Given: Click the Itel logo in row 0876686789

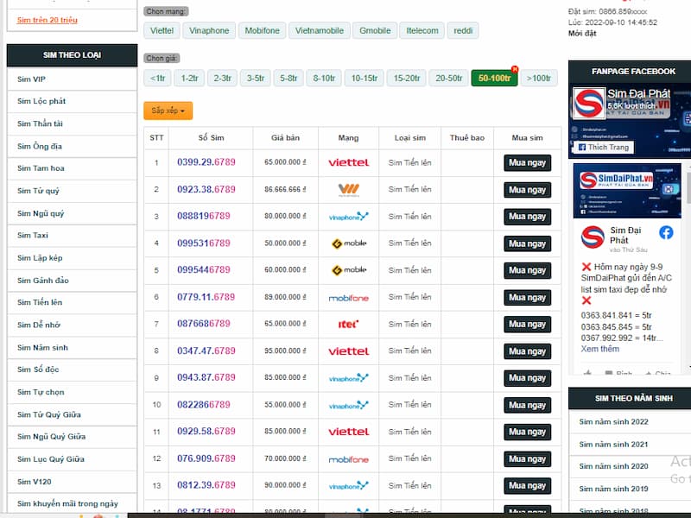Looking at the screenshot, I should 348,325.
